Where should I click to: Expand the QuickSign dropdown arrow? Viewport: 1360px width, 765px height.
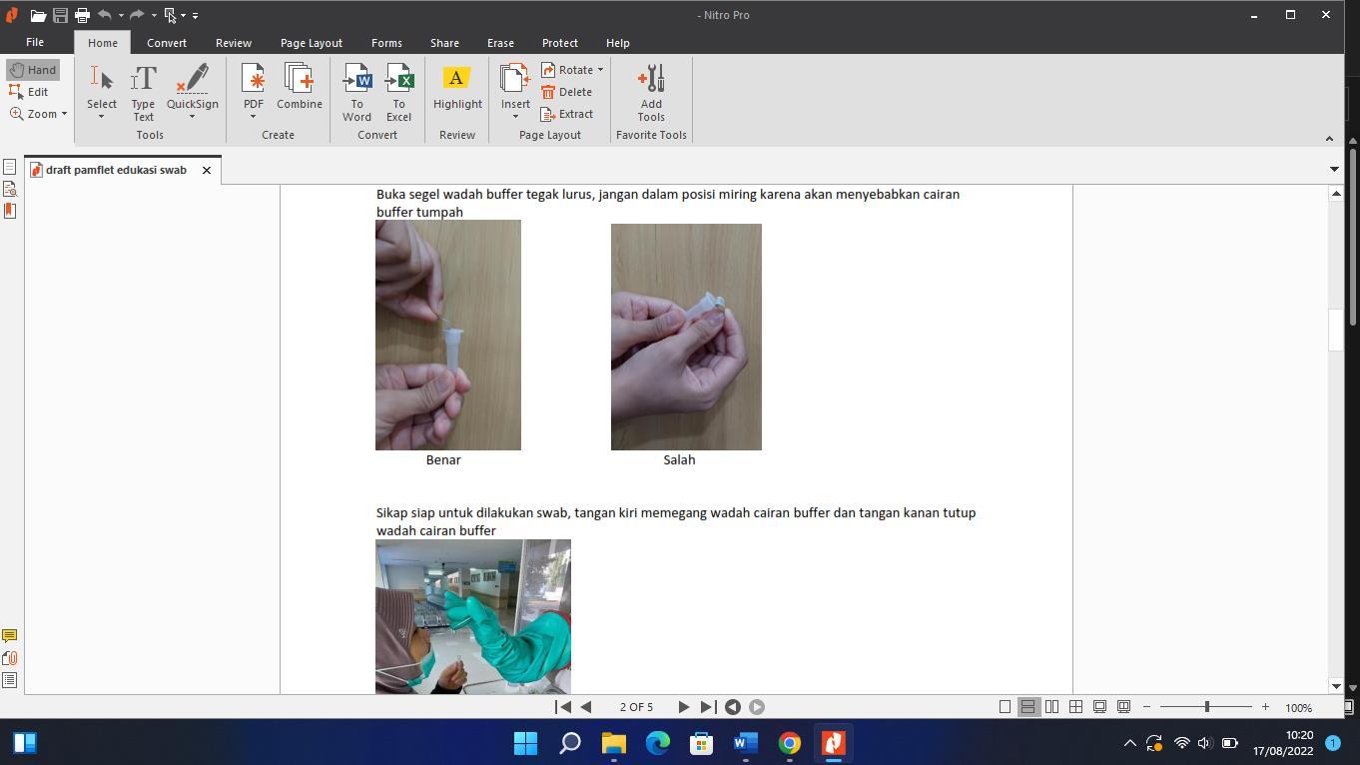[x=192, y=117]
